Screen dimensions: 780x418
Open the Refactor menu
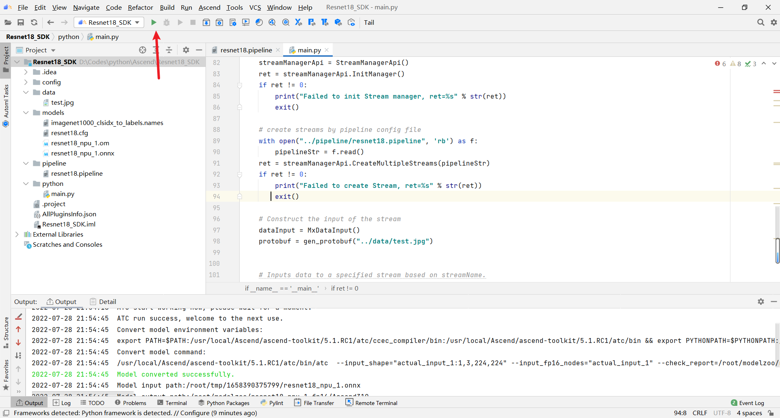click(140, 7)
